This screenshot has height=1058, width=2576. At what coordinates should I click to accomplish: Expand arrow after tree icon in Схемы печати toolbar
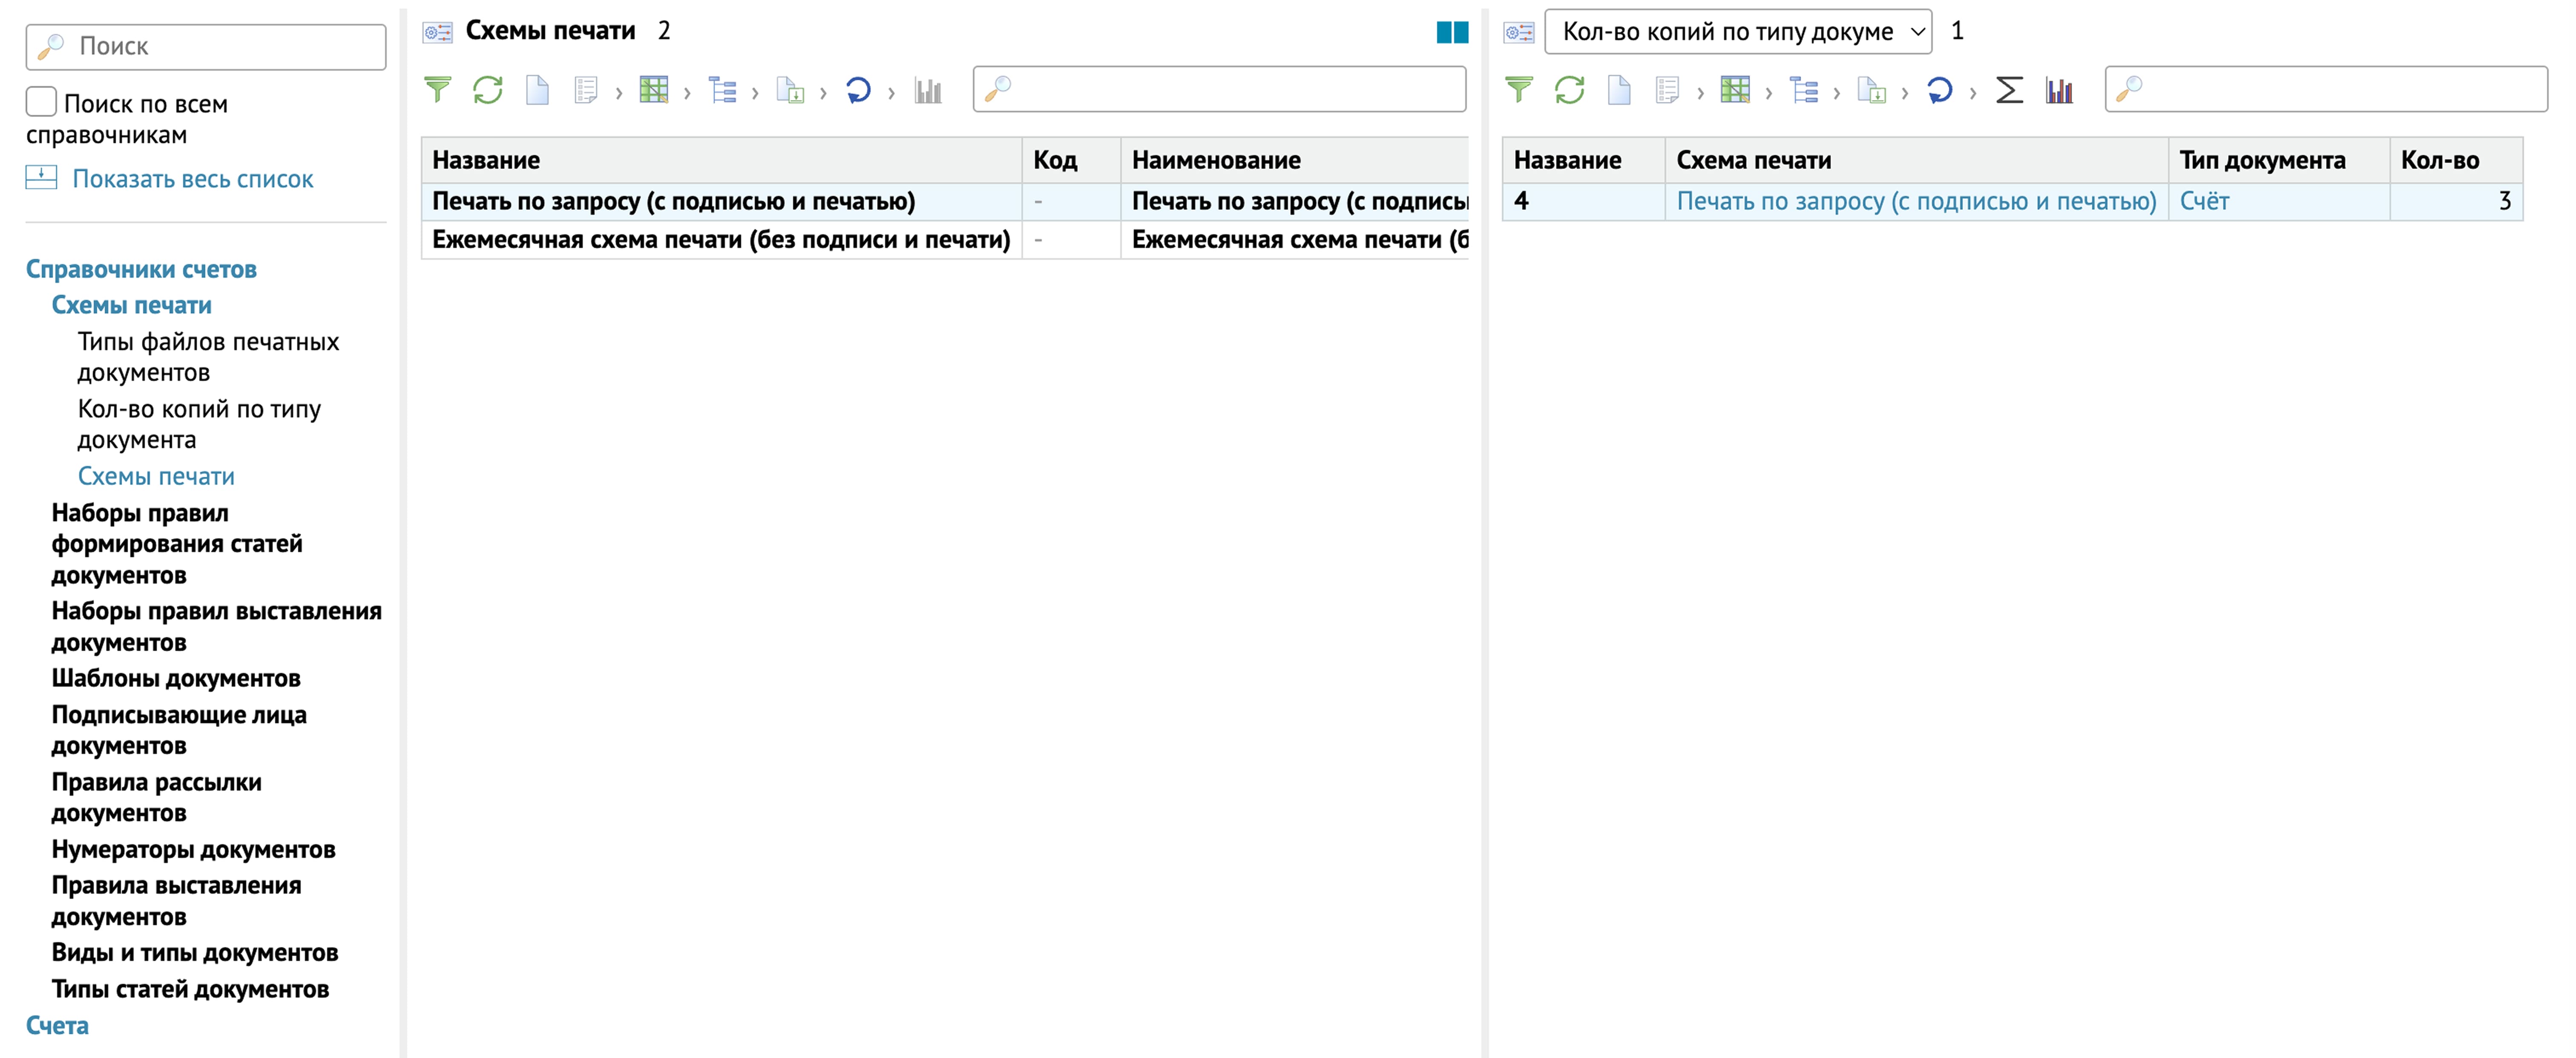tap(755, 93)
